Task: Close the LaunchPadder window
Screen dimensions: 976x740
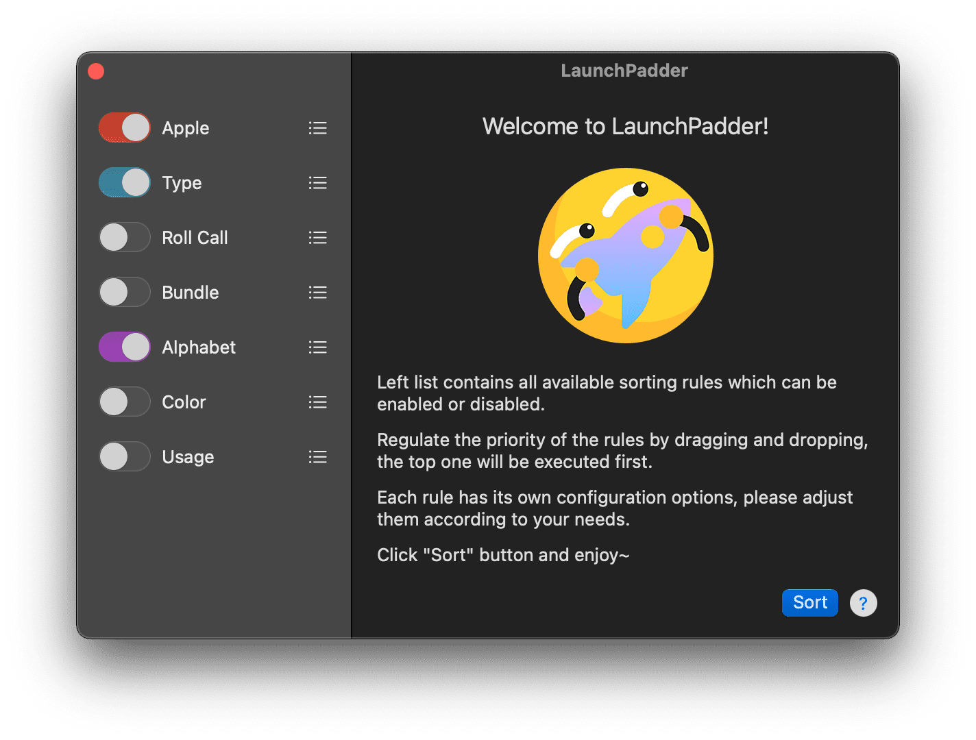Action: [96, 71]
